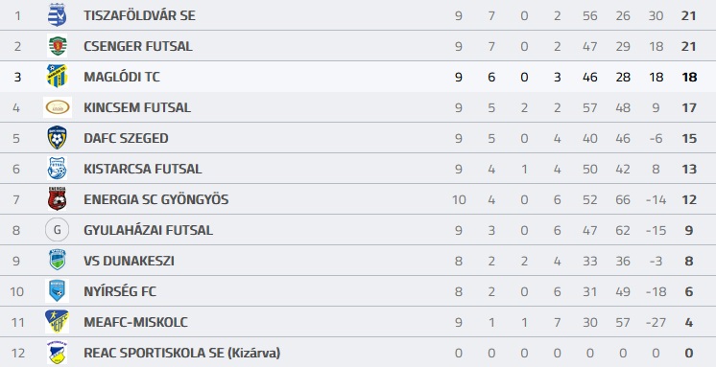Click the Gyulaházai Futsal placeholder G icon
716x367 pixels.
pyautogui.click(x=57, y=230)
